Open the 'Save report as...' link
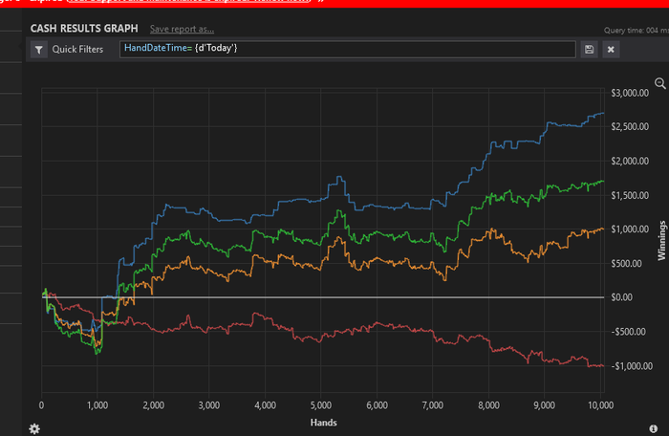The image size is (669, 436). tap(182, 29)
